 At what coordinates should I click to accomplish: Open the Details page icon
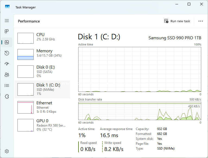coord(7,86)
